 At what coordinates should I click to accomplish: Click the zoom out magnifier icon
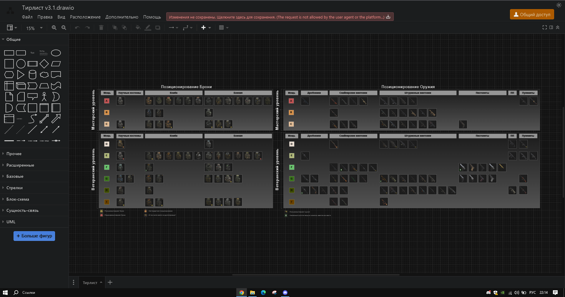coord(64,28)
